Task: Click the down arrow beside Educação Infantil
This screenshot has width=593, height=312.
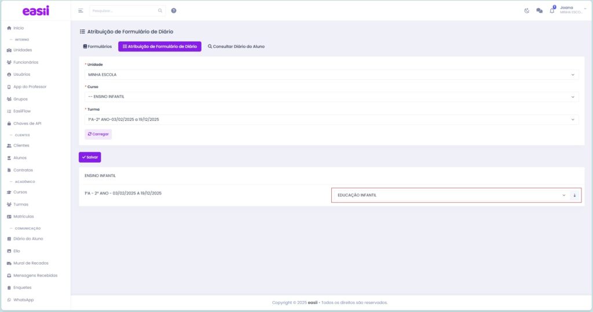Action: [574, 195]
